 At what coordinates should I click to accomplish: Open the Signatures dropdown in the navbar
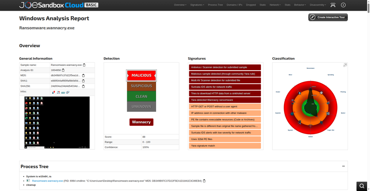pyautogui.click(x=197, y=5)
